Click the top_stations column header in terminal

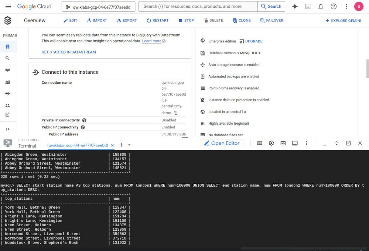[18, 199]
